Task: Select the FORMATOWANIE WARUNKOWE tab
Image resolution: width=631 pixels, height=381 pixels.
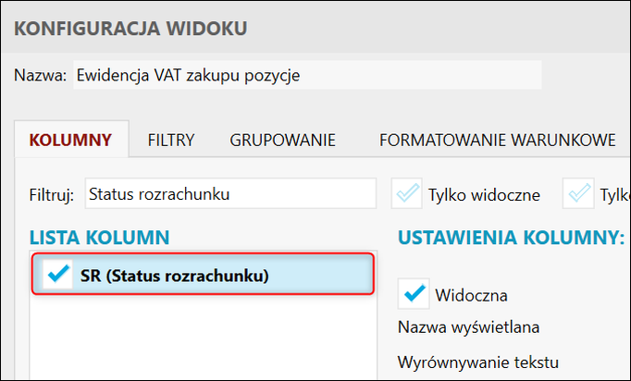Action: tap(497, 141)
